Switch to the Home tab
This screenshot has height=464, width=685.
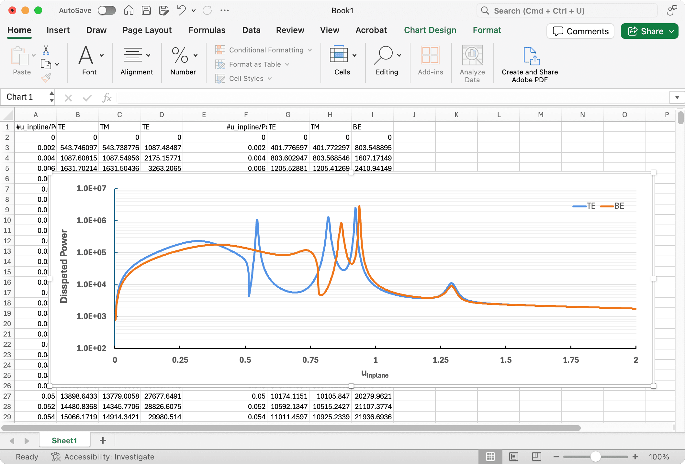coord(19,30)
